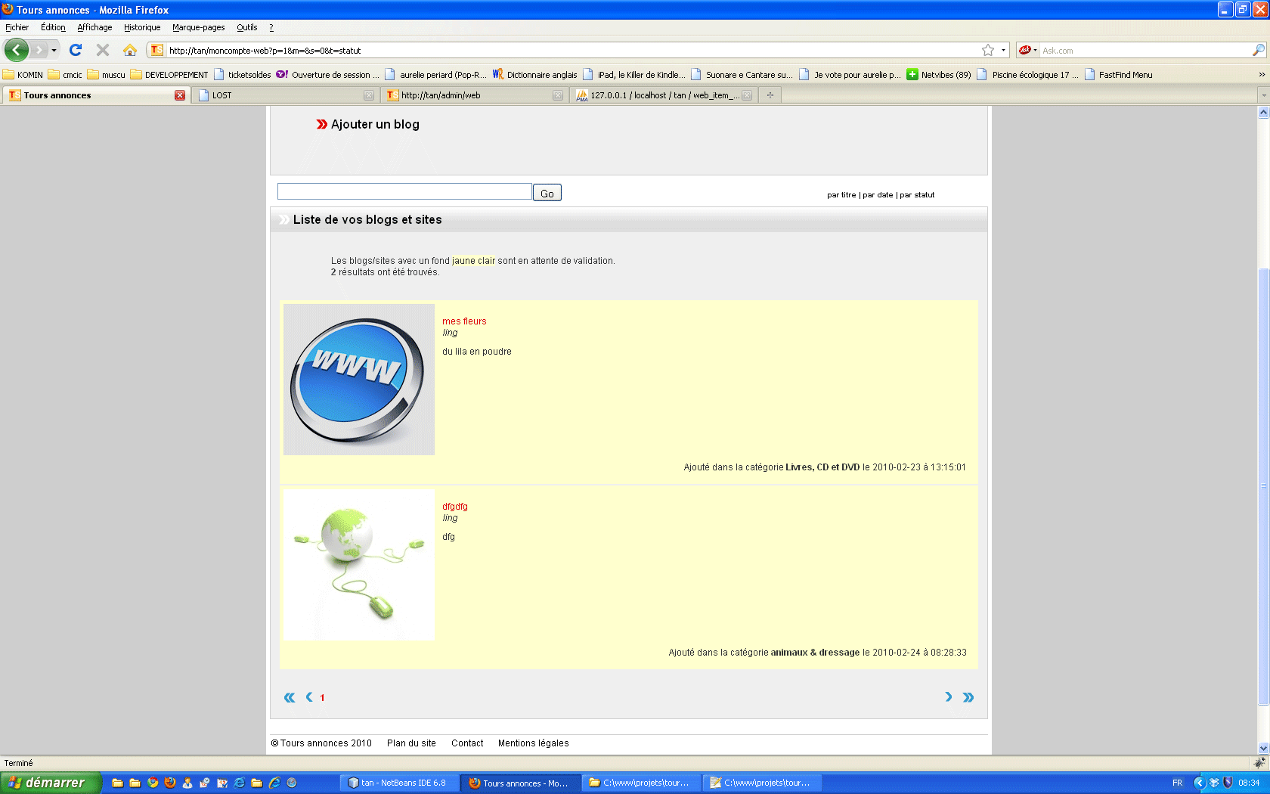Launch Firefox from the quick launch bar
Viewport: 1270px width, 794px height.
[x=170, y=783]
